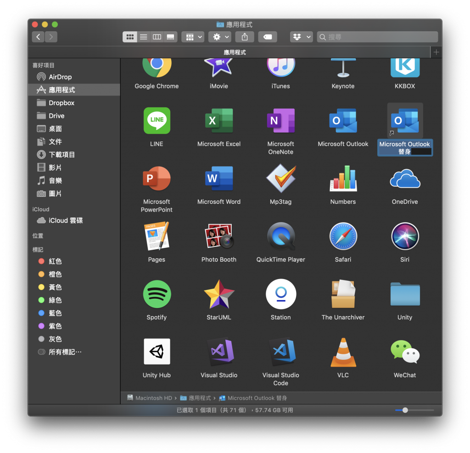Select the 紅色 red tag
The image size is (470, 453).
tap(74, 261)
